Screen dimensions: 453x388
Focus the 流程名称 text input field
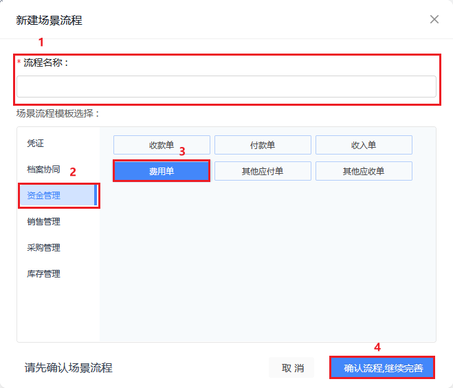coord(226,87)
